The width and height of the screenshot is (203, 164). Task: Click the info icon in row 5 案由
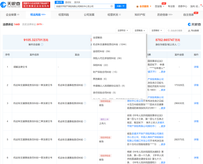pos(85,139)
